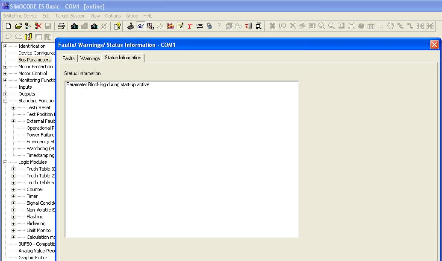Open the joystick Control/Command icon
This screenshot has width=442, height=261.
131,26
